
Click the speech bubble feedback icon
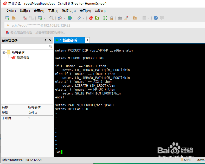coord(162,18)
